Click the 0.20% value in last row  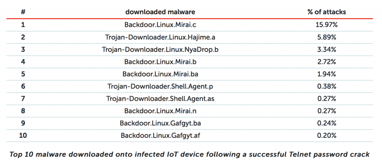326,136
